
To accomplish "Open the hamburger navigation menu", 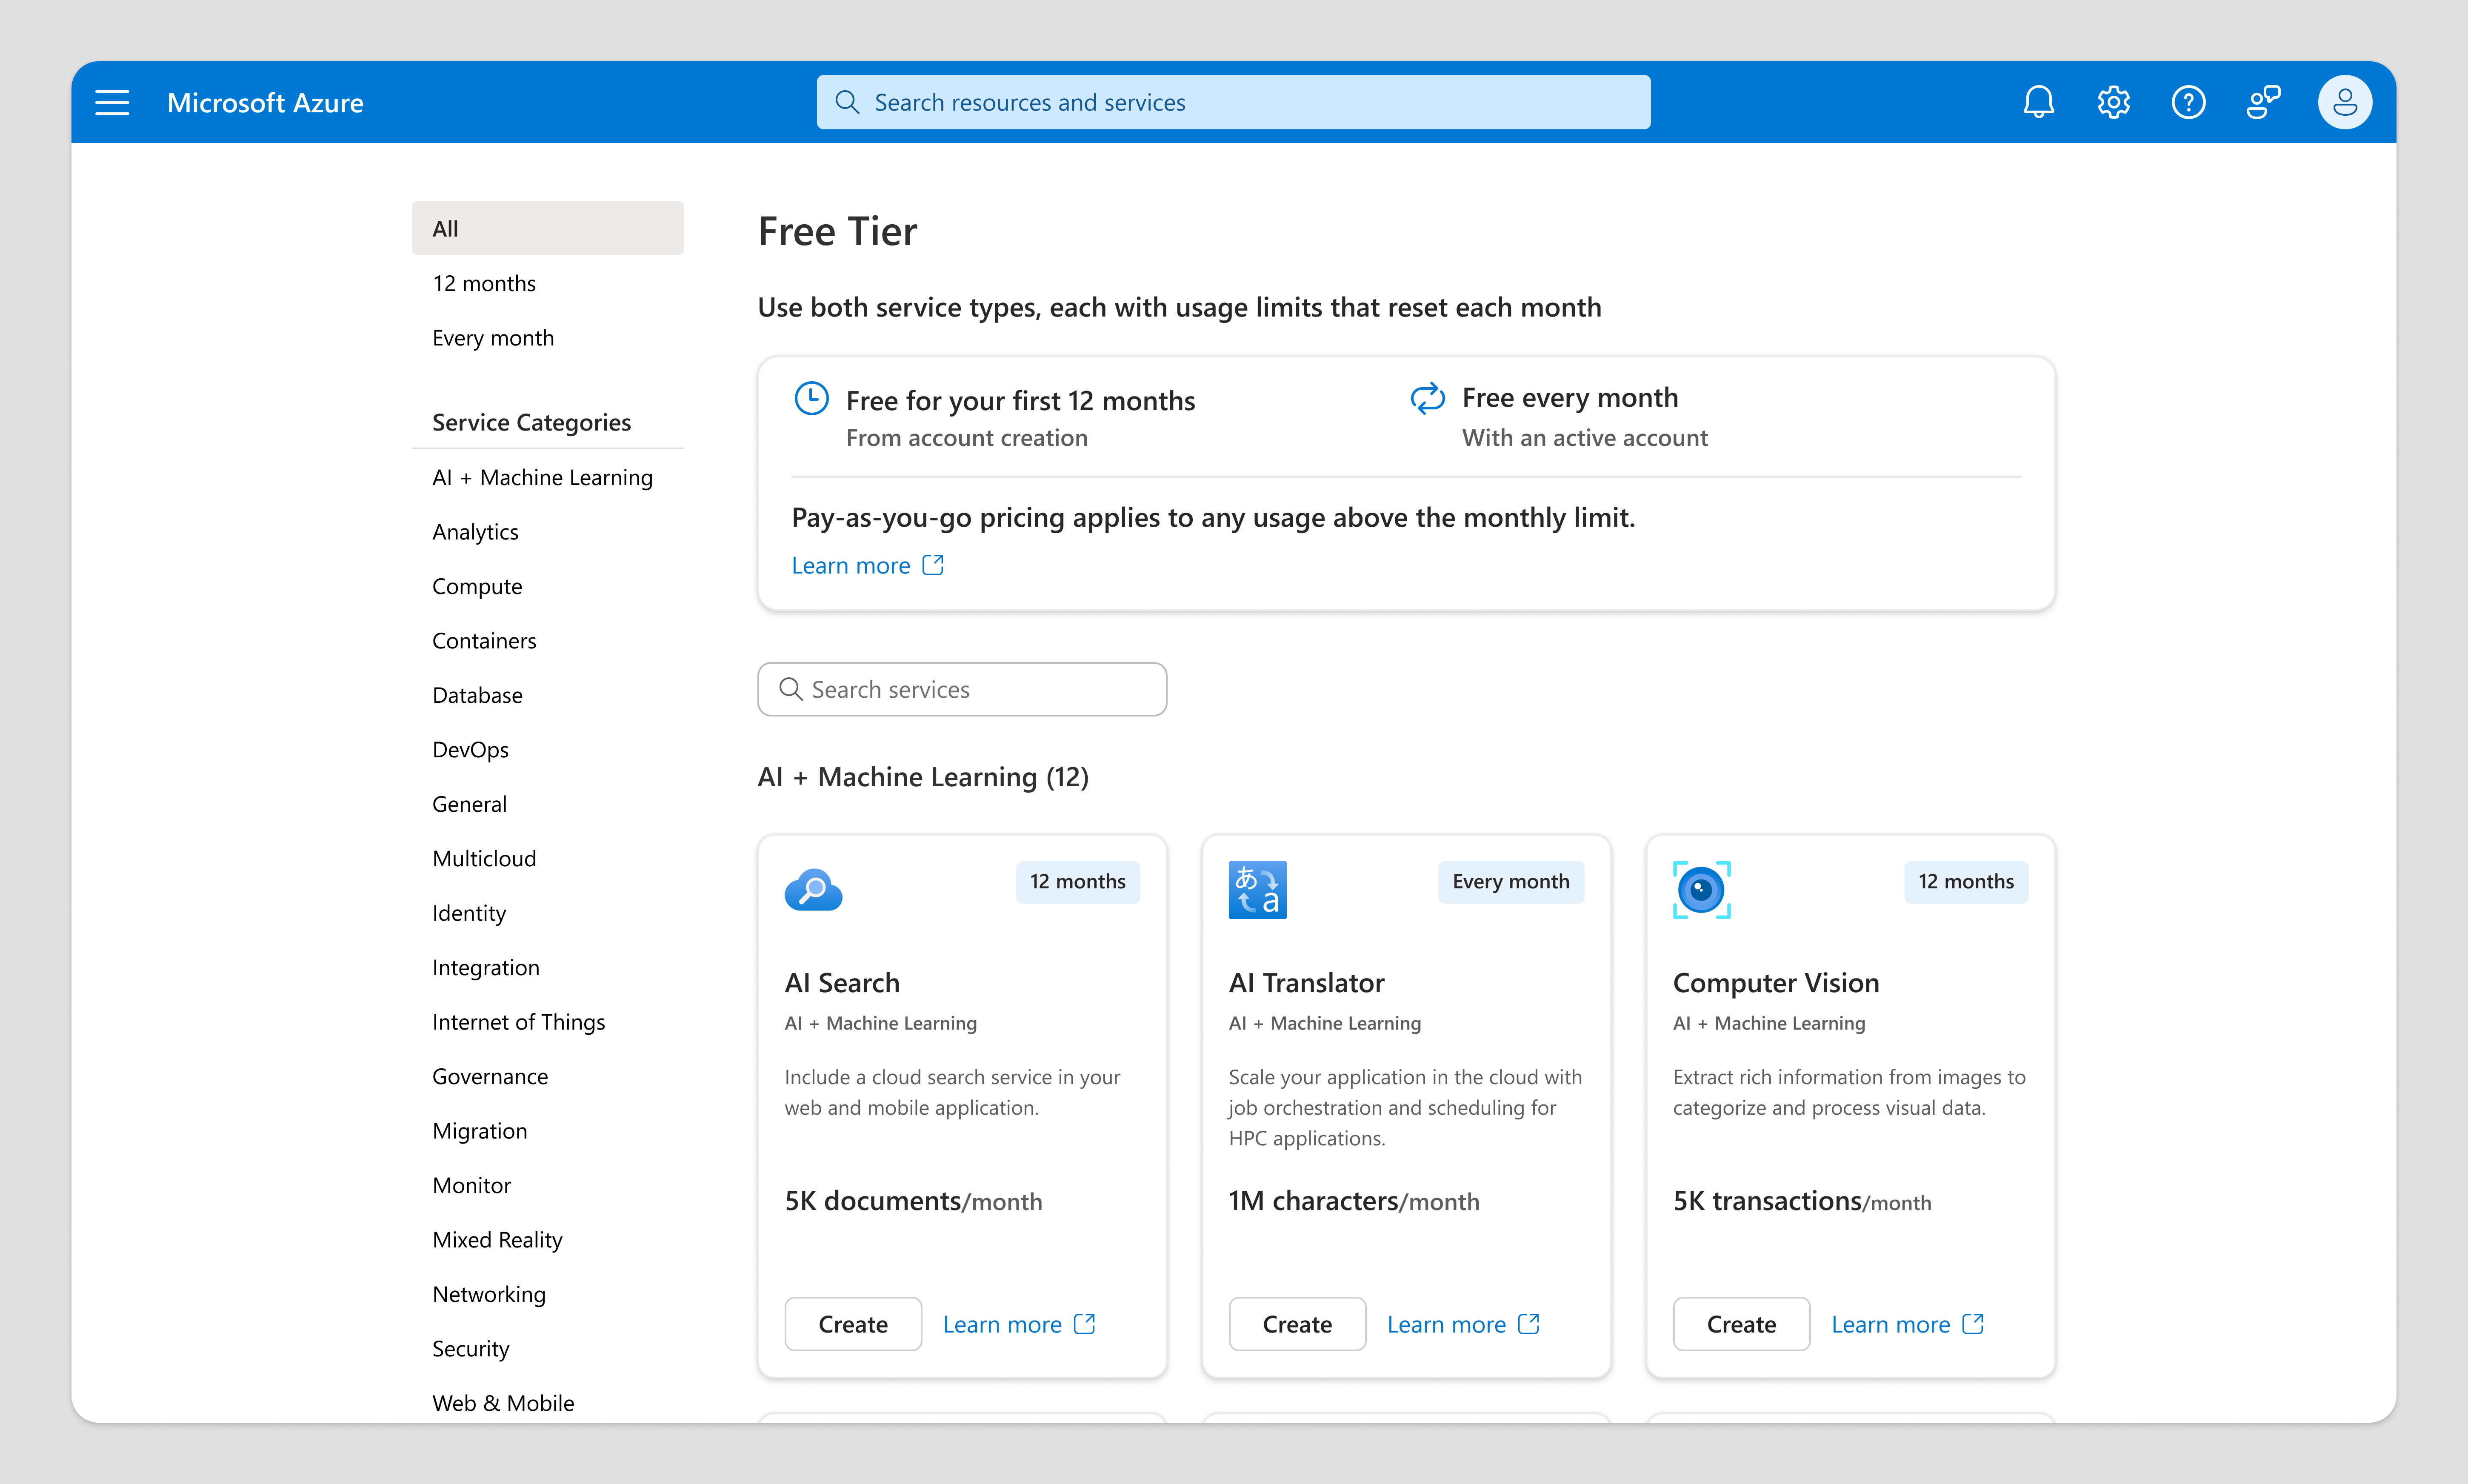I will point(112,102).
